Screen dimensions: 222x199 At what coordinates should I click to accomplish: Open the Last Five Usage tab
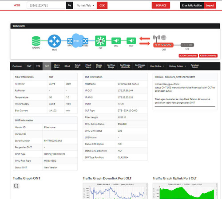tap(111, 66)
